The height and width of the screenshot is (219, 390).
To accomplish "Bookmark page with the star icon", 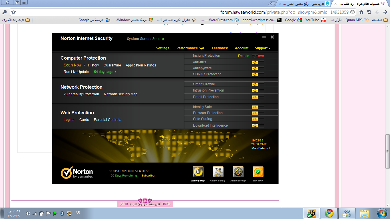I will (13, 12).
